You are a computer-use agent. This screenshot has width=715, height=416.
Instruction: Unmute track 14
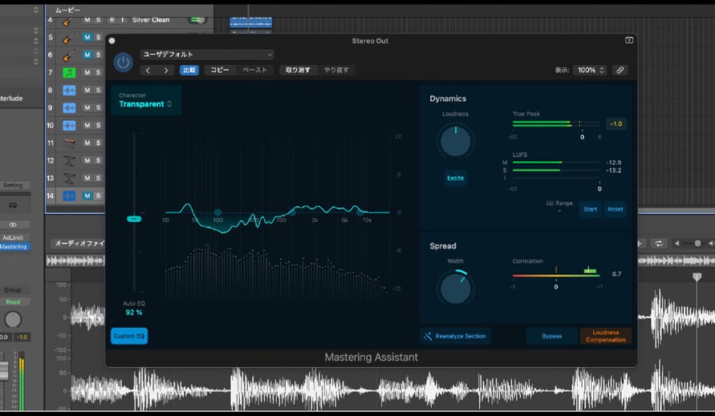[87, 196]
